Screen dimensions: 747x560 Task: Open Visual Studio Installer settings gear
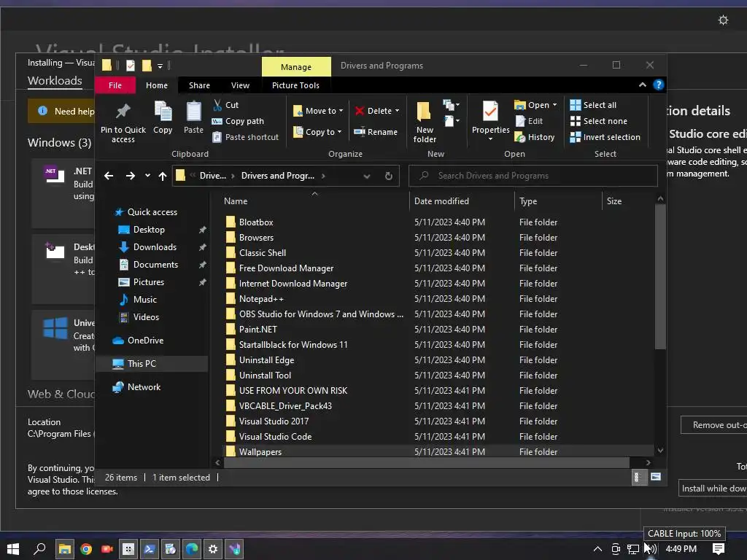(723, 20)
